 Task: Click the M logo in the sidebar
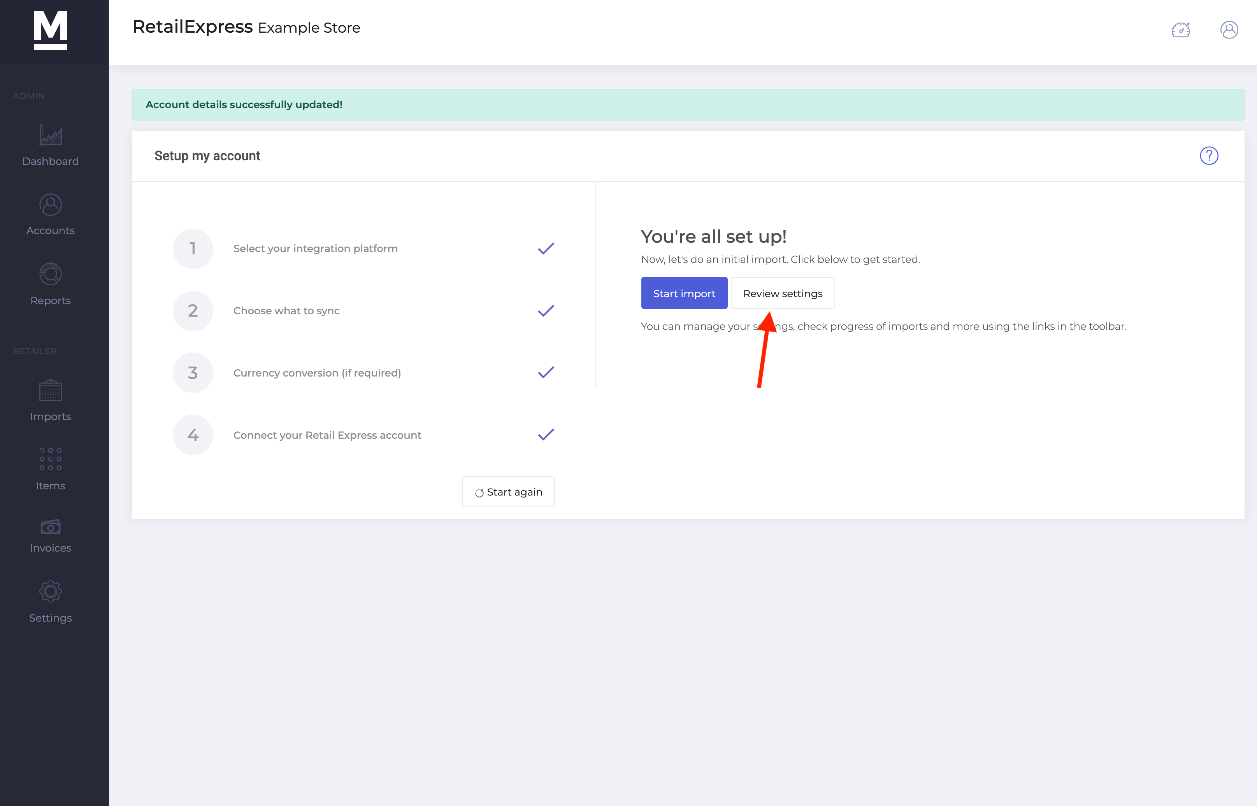point(50,30)
